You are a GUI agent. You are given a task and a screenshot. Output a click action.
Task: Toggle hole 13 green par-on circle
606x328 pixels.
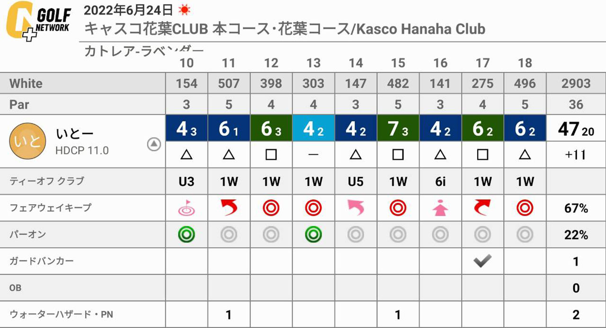tap(313, 234)
